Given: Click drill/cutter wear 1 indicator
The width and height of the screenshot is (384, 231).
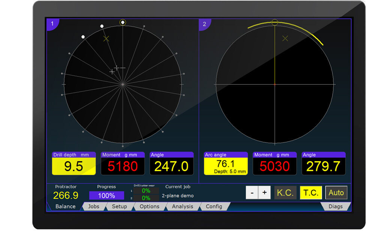Looking at the screenshot, I should coord(146,190).
